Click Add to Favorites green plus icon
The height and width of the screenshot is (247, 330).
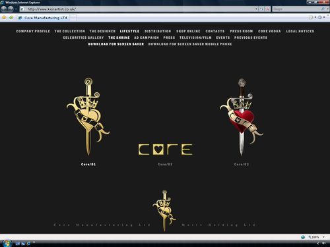[x=11, y=17]
